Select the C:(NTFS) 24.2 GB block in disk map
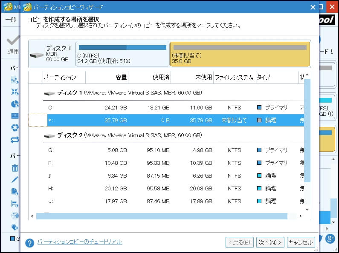 tap(122, 54)
